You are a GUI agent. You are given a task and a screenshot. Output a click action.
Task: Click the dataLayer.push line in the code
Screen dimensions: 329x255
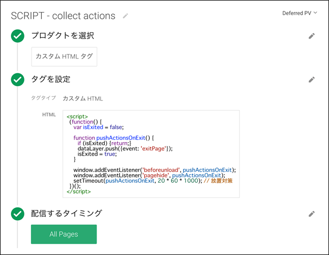[125, 148]
